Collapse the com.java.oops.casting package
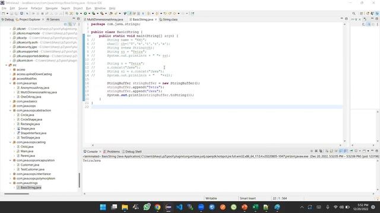Screen dimensions: 380x213 point(10,142)
